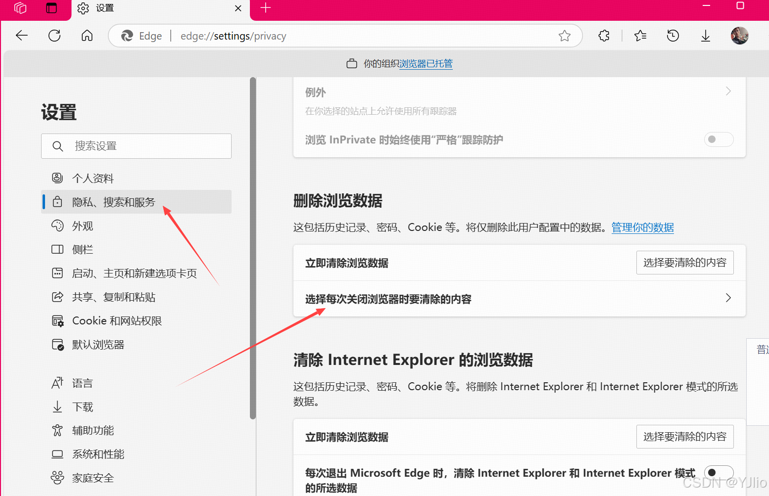The height and width of the screenshot is (496, 769).
Task: Go back with the back arrow
Action: point(22,36)
